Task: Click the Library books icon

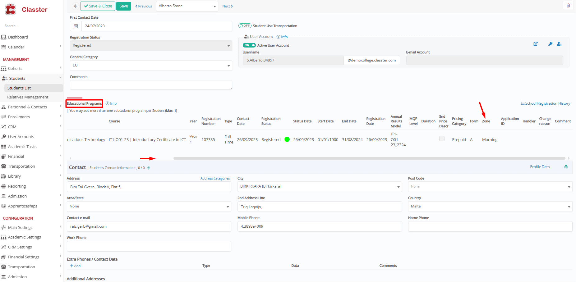Action: point(4,176)
